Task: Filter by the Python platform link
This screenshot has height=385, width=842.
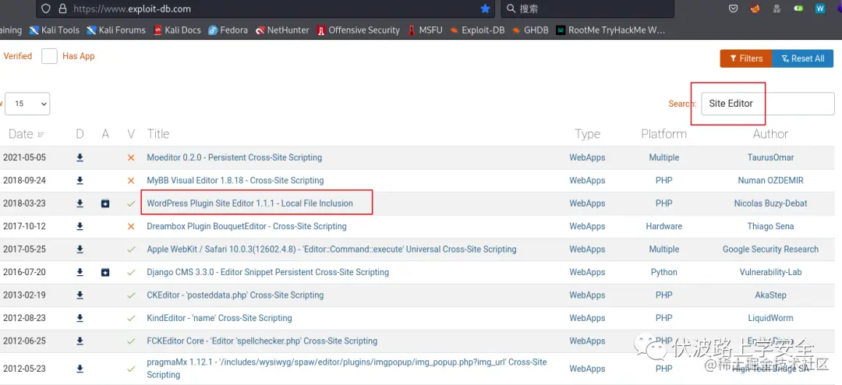Action: [x=663, y=272]
